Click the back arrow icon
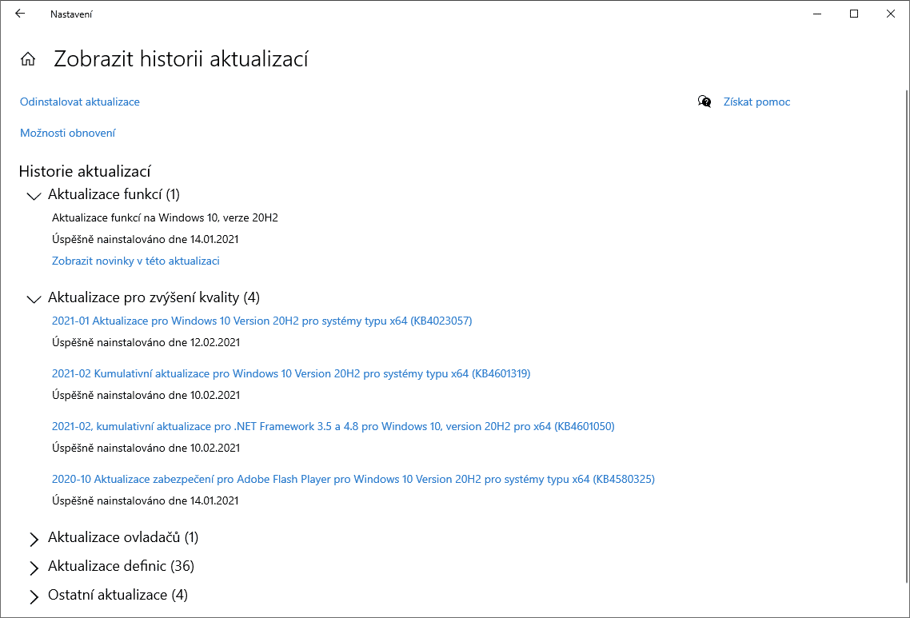Screen dimensions: 910x618 click(x=20, y=14)
